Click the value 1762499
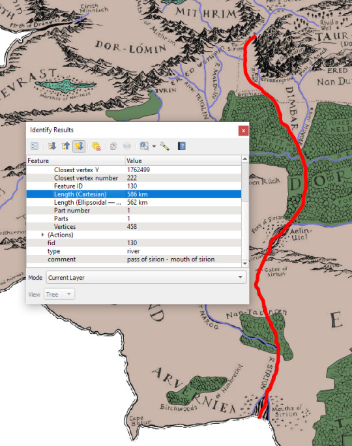The width and height of the screenshot is (352, 446). (x=138, y=170)
